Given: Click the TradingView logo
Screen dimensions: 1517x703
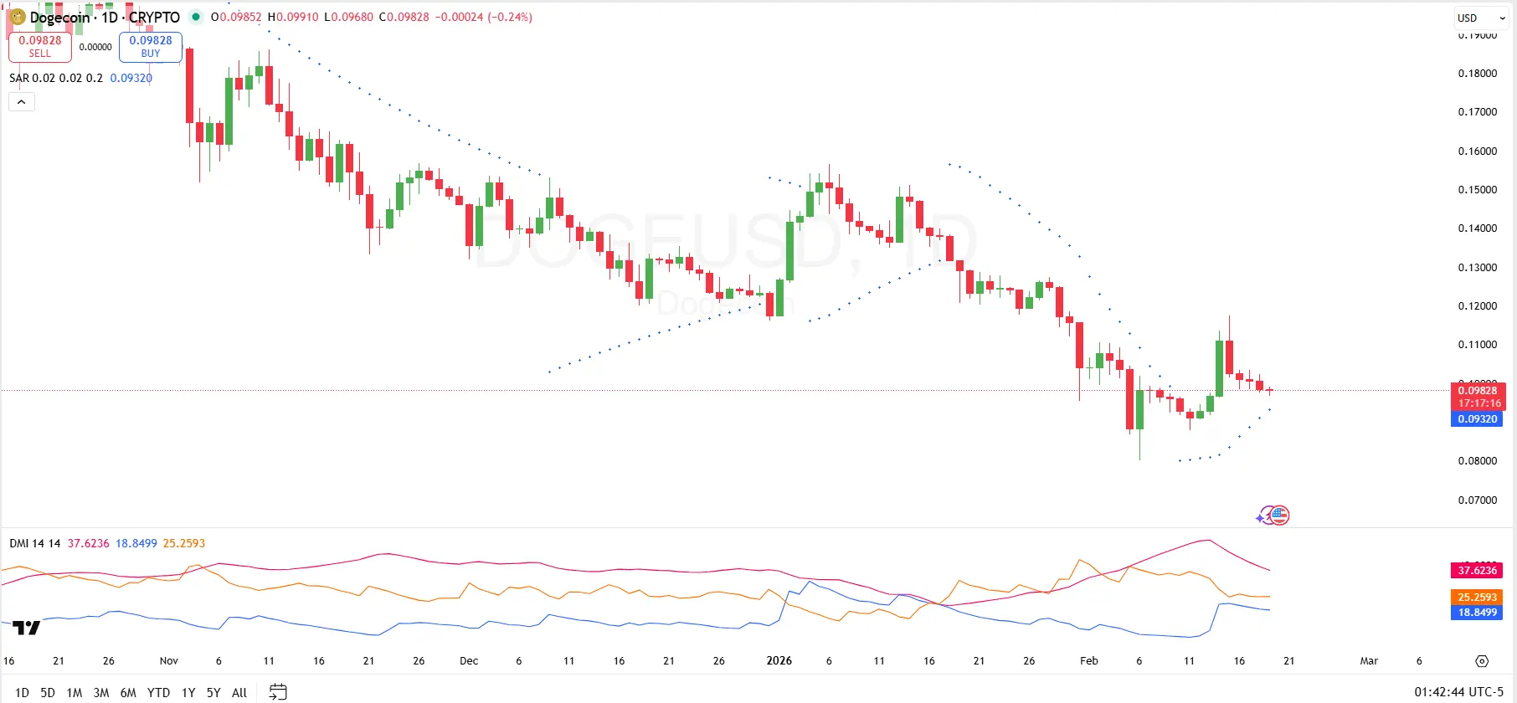Looking at the screenshot, I should [x=27, y=628].
